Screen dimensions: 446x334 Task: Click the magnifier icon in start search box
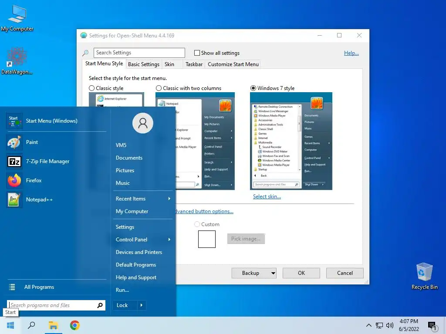tap(100, 305)
